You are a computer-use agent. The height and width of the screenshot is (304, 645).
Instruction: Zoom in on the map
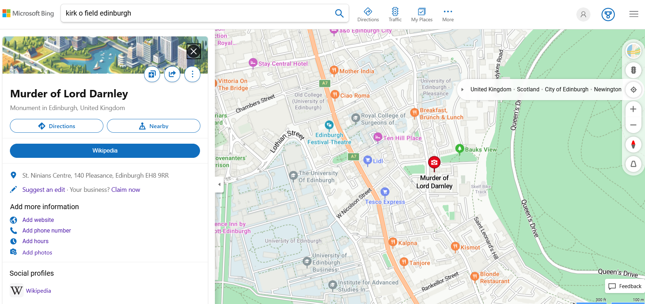pos(633,109)
